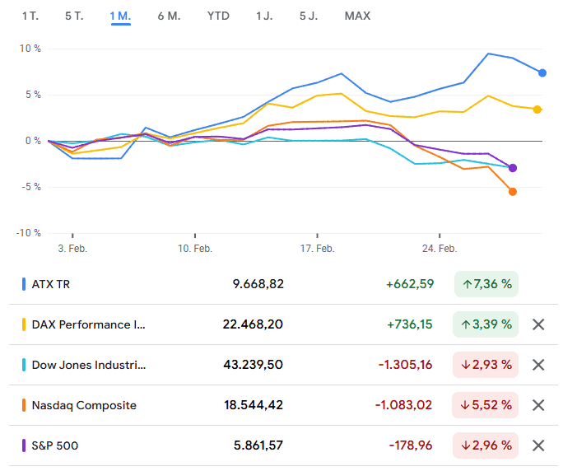Click the cyan Dow Jones color marker
The image size is (563, 471).
(x=24, y=365)
